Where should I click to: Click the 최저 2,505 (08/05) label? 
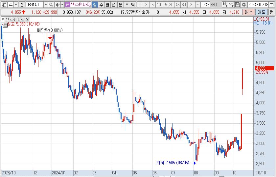[x=173, y=163]
